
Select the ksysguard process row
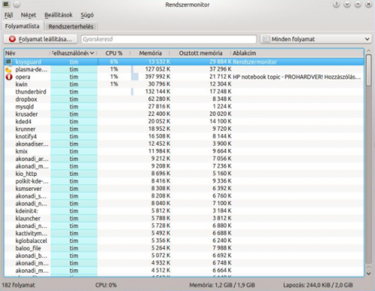click(184, 61)
